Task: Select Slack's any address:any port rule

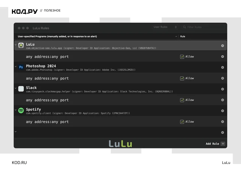Action: 47,100
